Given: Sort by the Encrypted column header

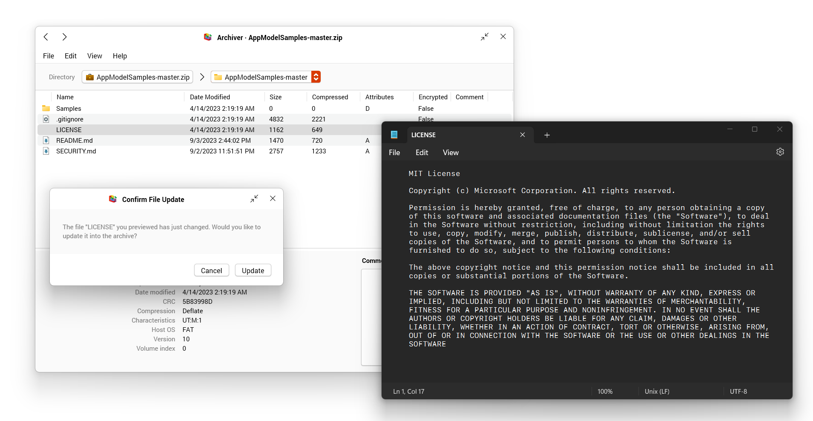Looking at the screenshot, I should point(433,97).
